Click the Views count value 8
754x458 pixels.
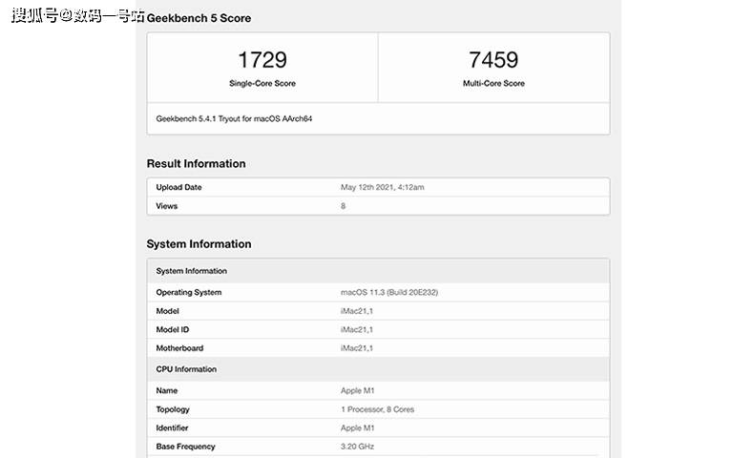(344, 206)
